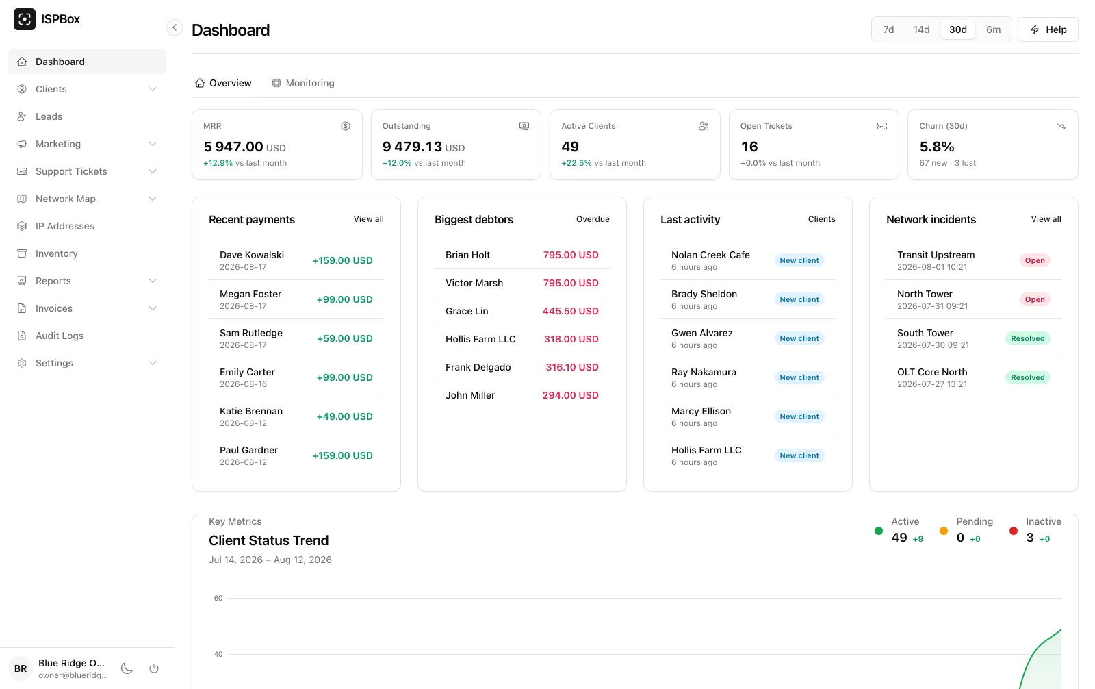Click the Support Tickets sidebar icon
Screen dimensions: 1095x689
[22, 171]
